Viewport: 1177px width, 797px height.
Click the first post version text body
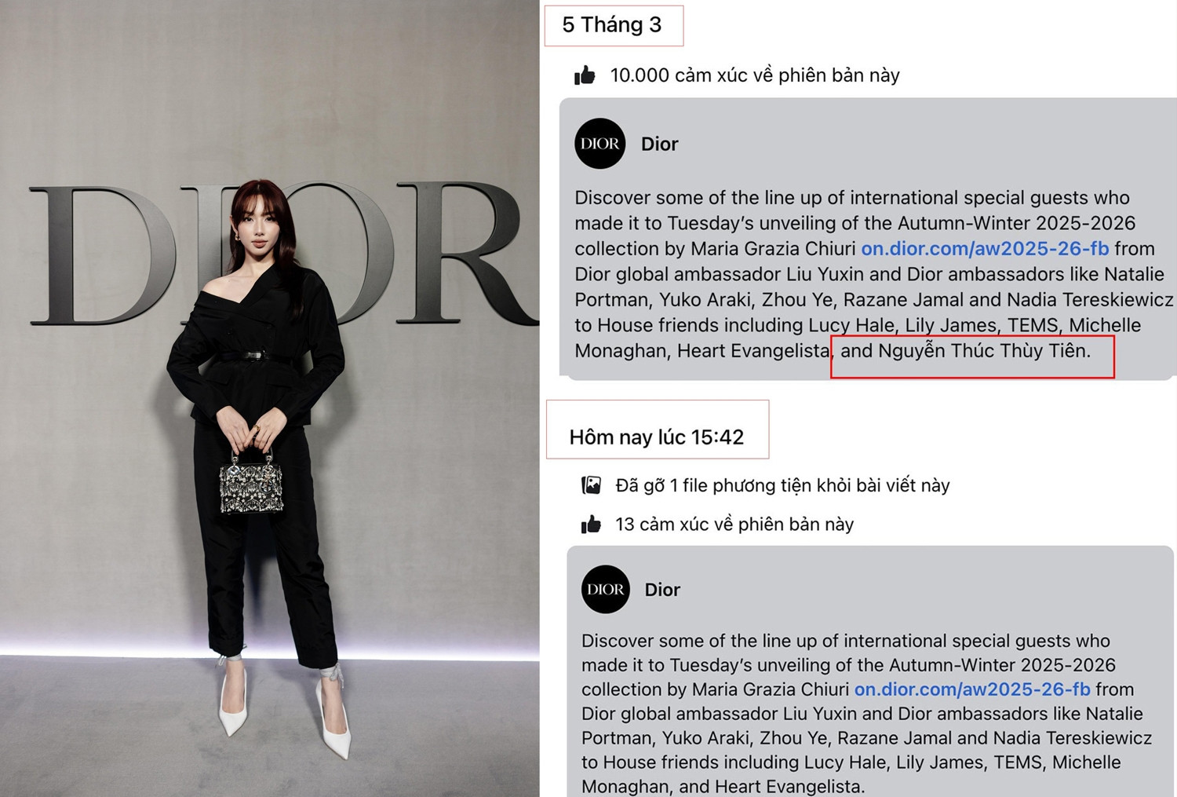(874, 274)
